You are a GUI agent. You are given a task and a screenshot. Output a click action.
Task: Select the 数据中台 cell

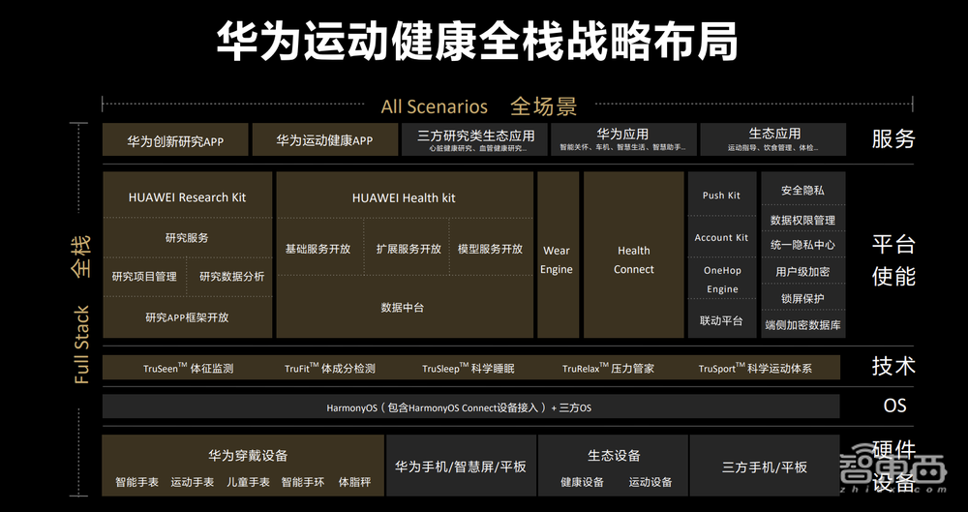click(403, 307)
